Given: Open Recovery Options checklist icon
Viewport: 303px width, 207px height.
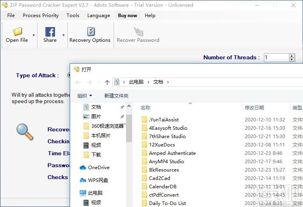Looking at the screenshot, I should tap(91, 31).
